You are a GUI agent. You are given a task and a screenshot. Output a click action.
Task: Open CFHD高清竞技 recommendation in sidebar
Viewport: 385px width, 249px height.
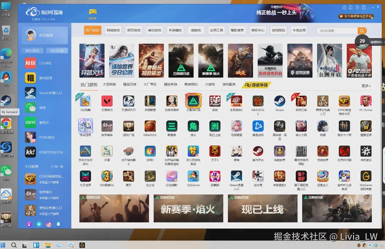(x=45, y=179)
